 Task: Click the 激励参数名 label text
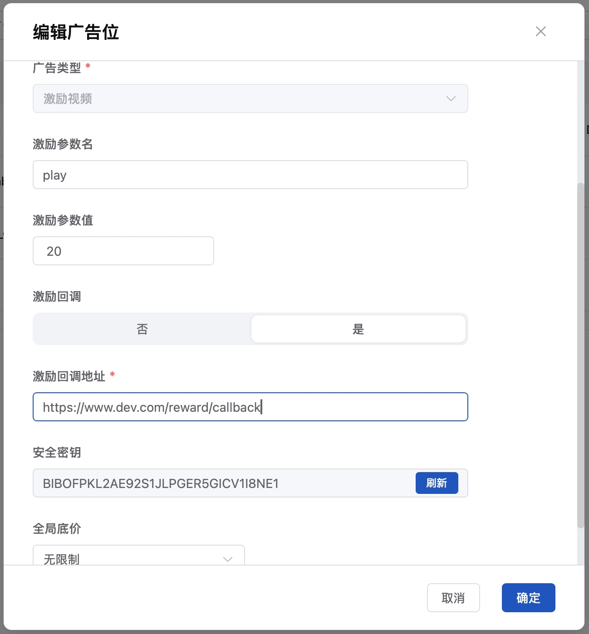[63, 144]
